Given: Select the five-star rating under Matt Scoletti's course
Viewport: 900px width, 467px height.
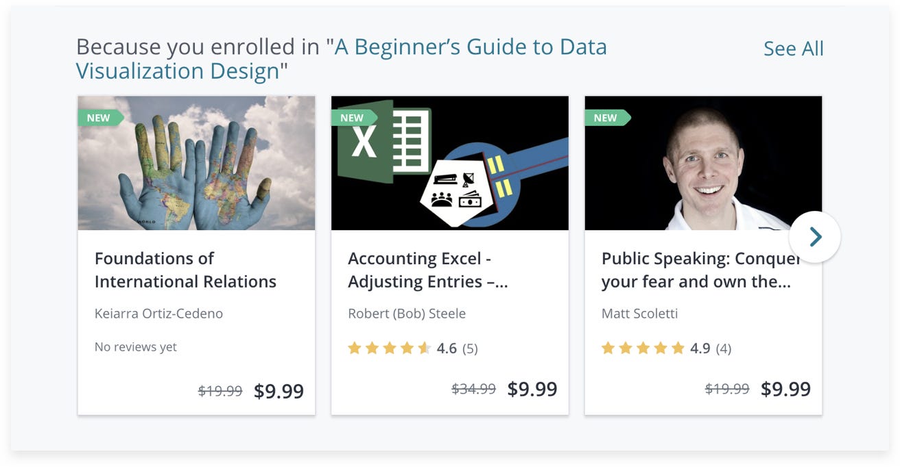Looking at the screenshot, I should (x=642, y=348).
